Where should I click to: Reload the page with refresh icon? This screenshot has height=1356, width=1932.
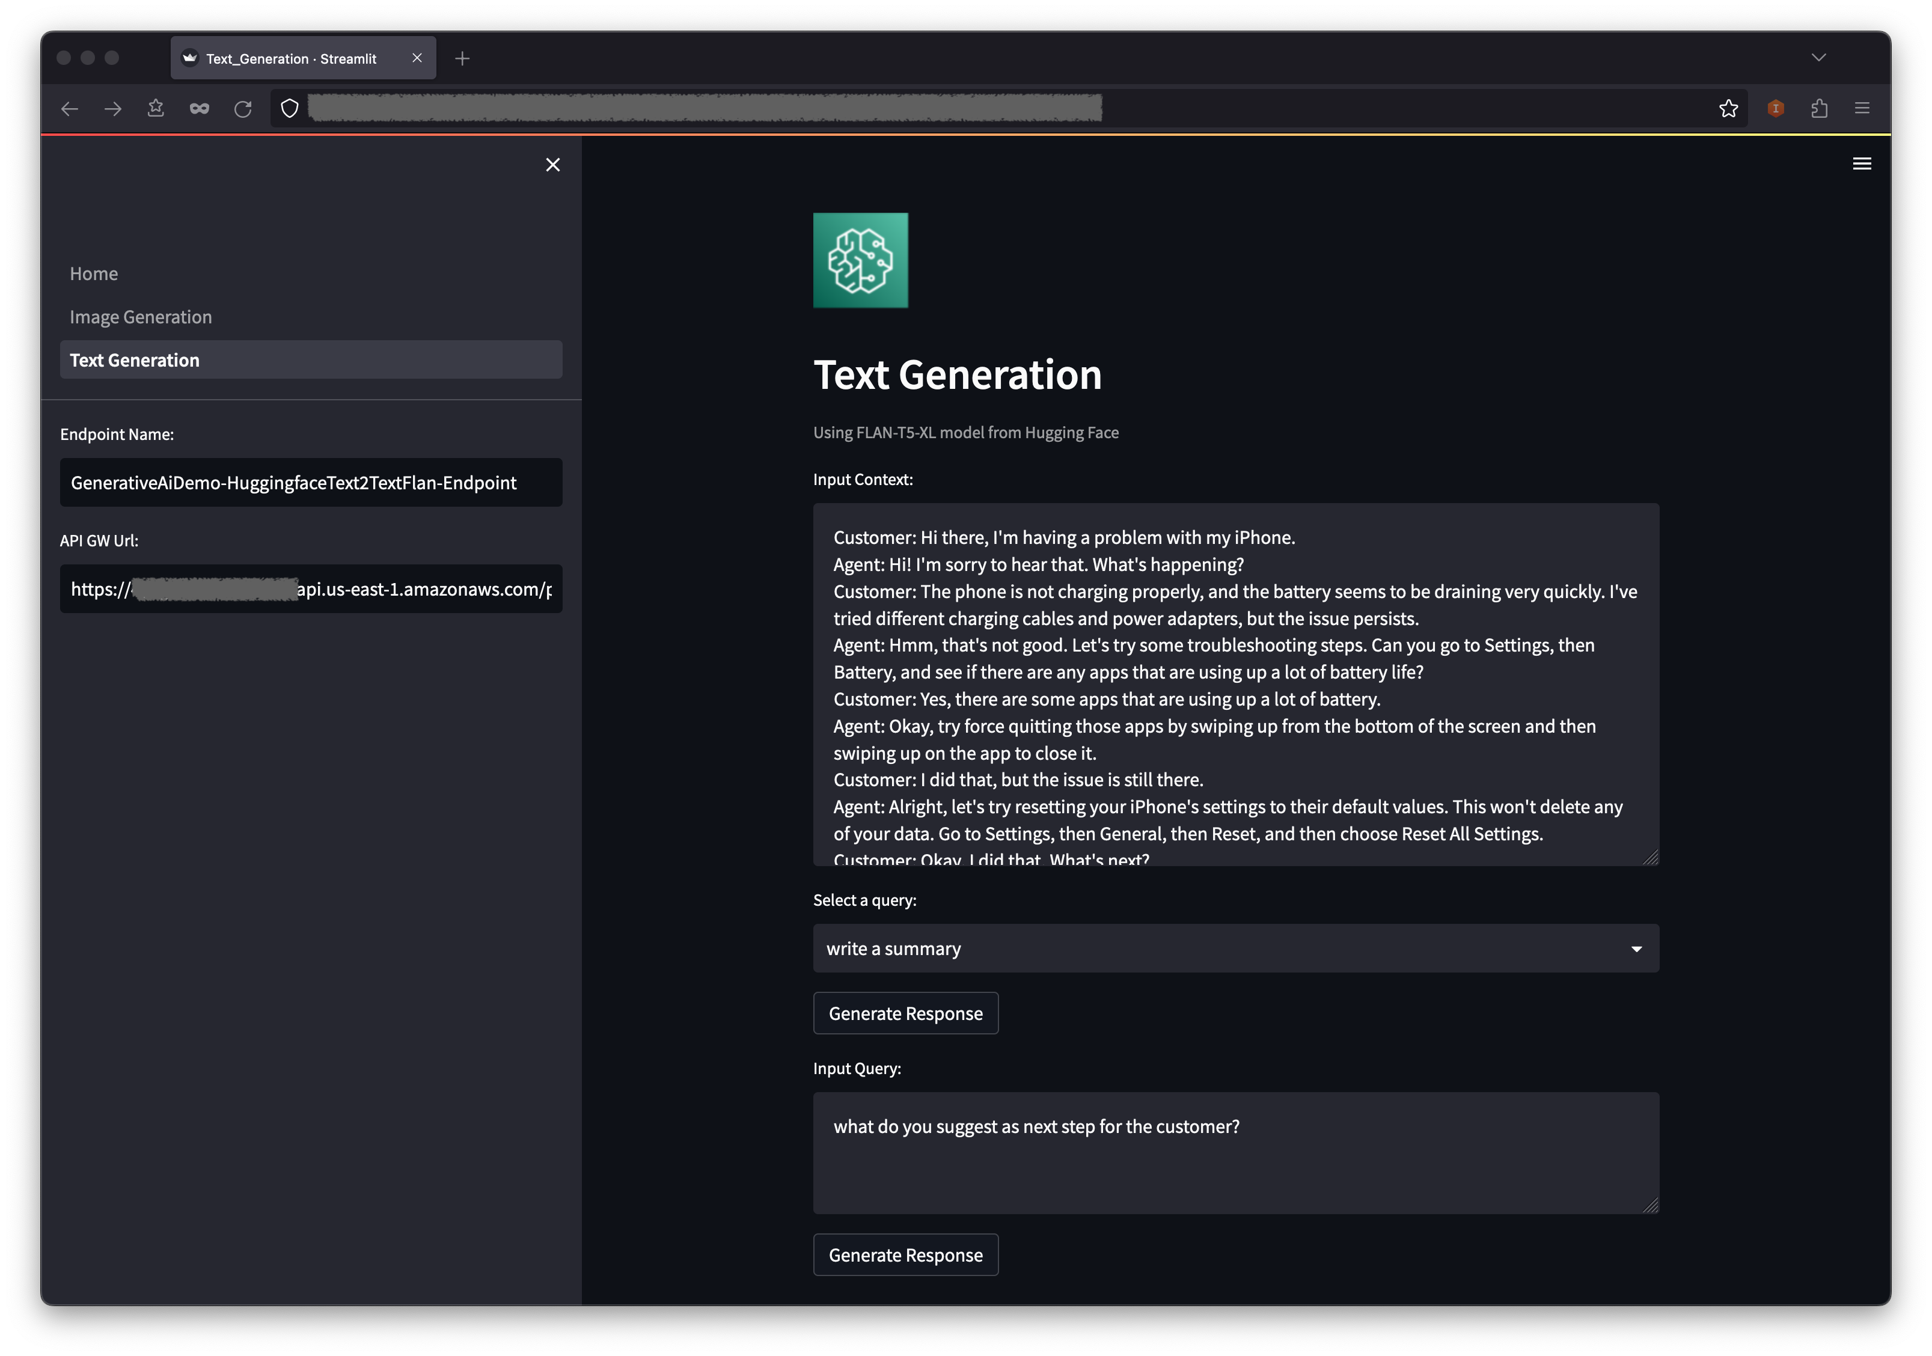[x=243, y=109]
